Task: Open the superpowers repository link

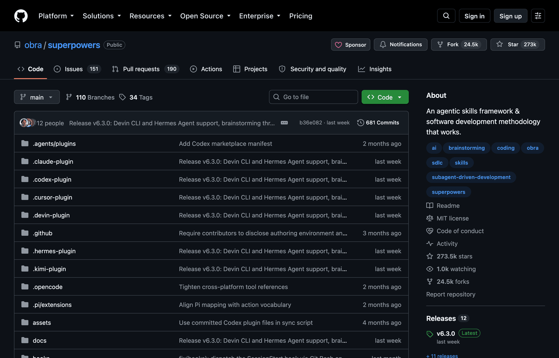Action: click(74, 45)
